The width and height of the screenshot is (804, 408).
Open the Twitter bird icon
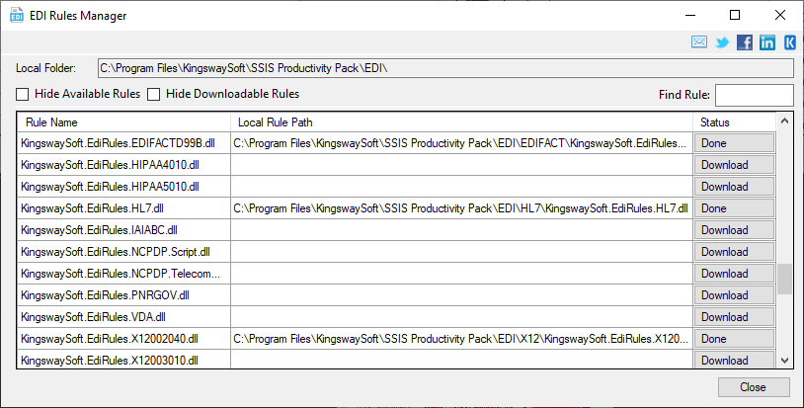722,42
